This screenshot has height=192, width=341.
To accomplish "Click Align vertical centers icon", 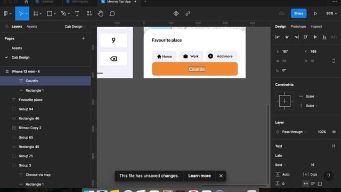I will tap(315, 37).
